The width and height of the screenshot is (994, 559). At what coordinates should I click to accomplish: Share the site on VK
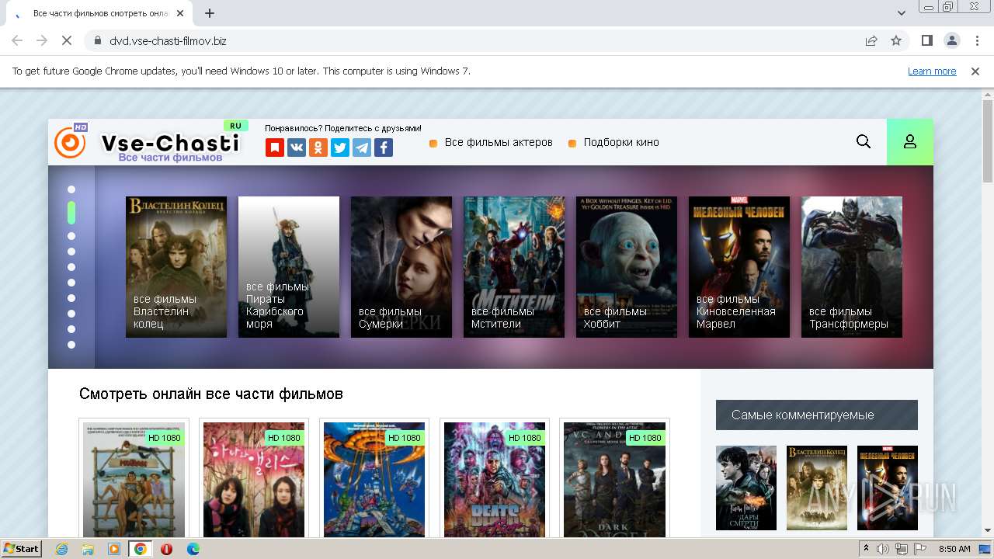pyautogui.click(x=296, y=148)
